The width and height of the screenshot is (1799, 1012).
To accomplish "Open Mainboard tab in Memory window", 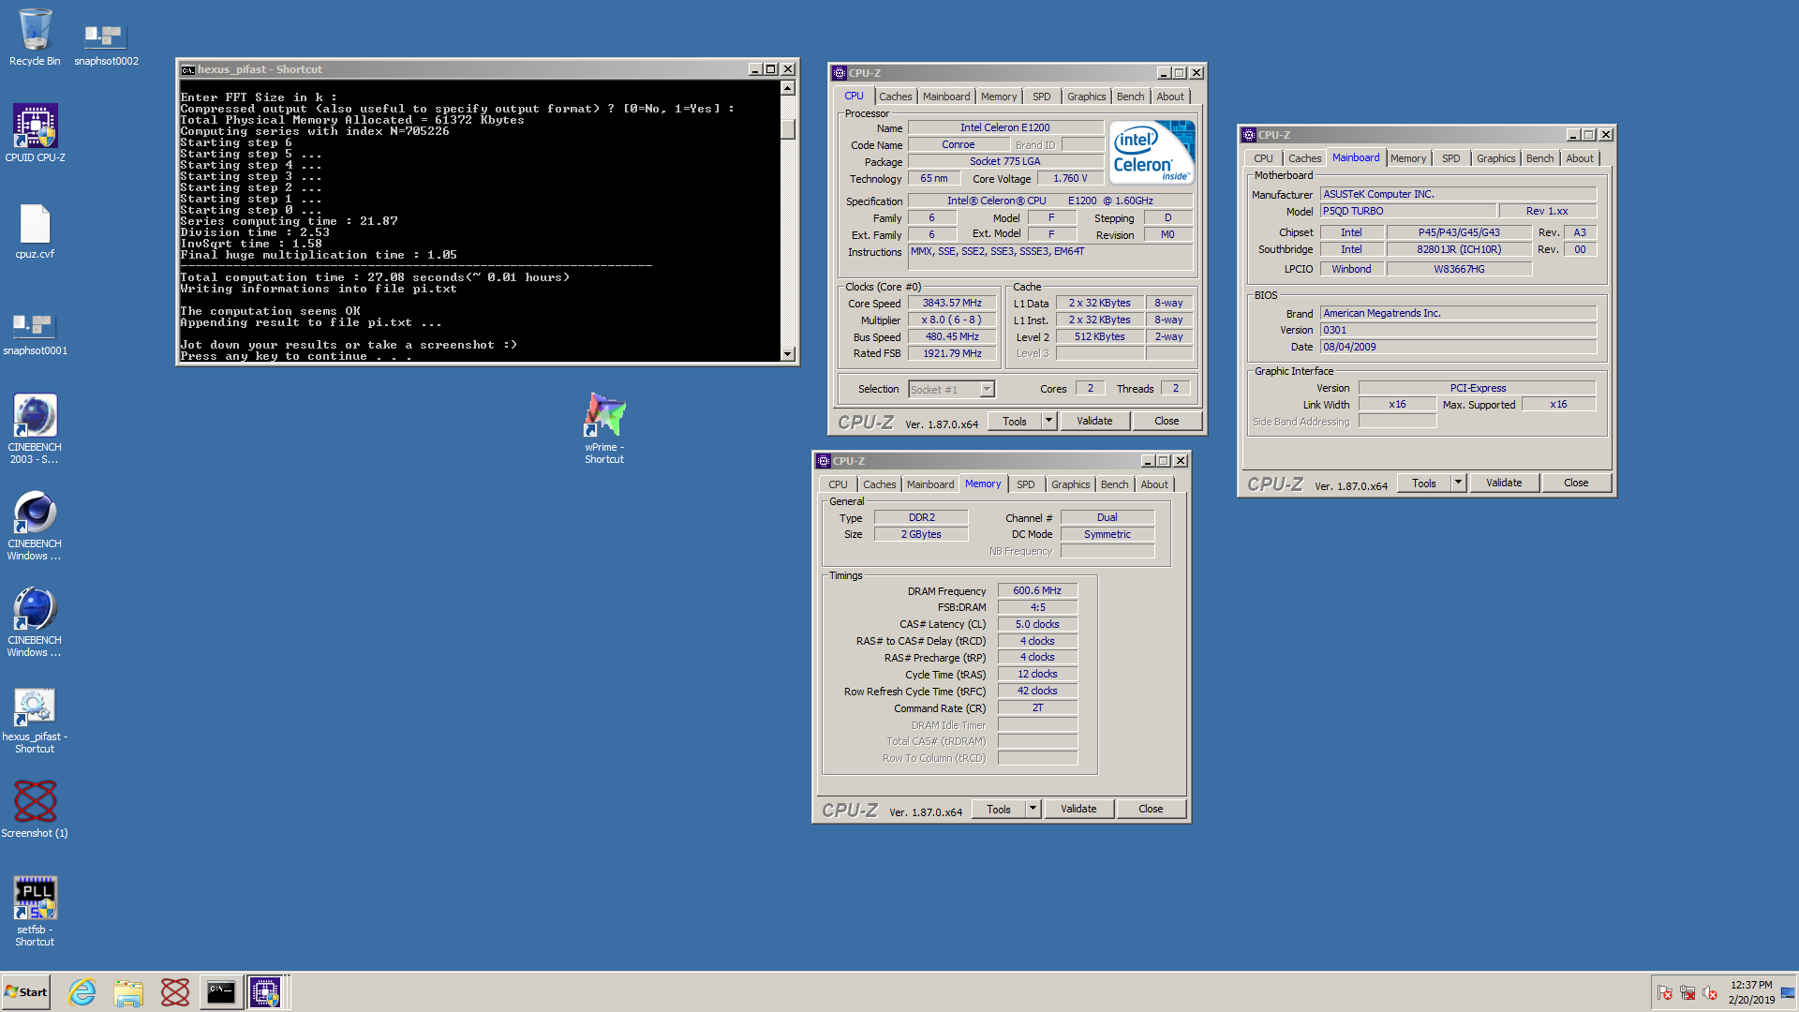I will click(929, 484).
